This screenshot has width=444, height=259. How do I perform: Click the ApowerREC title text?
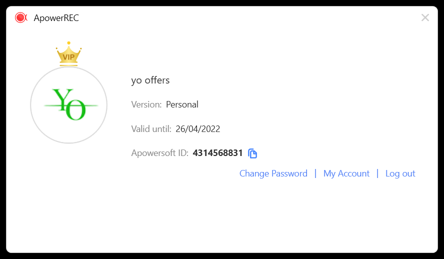click(56, 18)
